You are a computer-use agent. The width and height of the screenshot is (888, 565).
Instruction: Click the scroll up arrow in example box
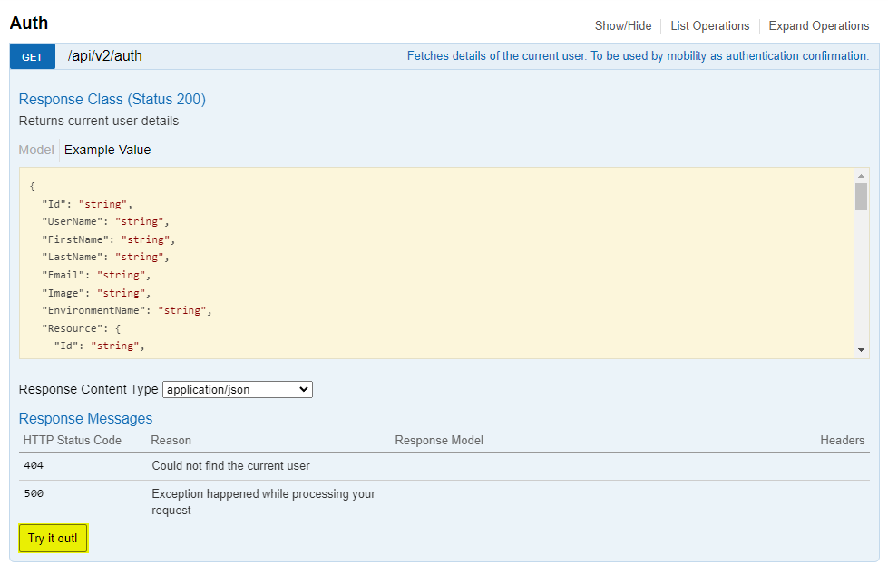click(861, 176)
